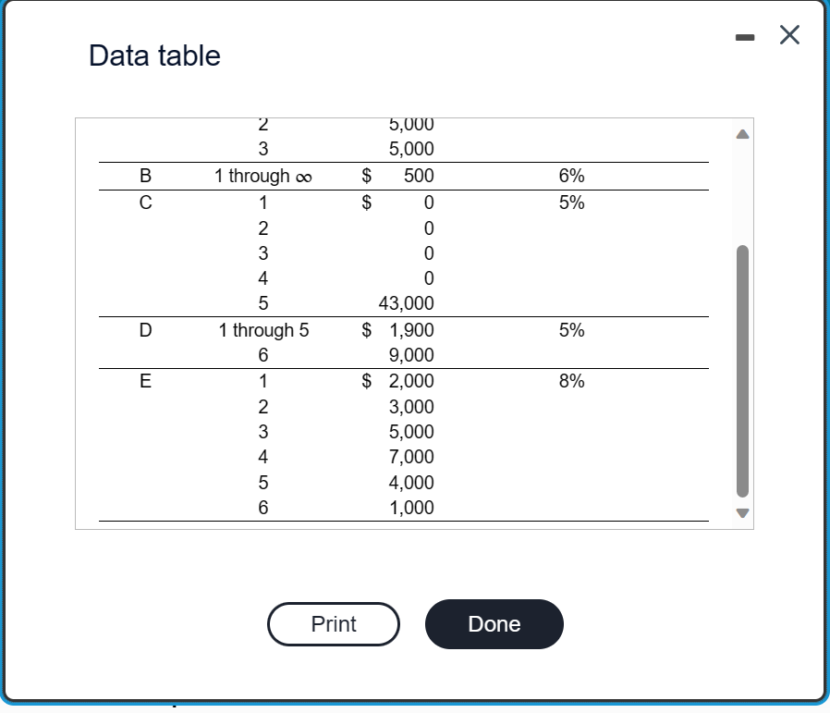
Task: Click the minimize icon
Action: point(745,35)
